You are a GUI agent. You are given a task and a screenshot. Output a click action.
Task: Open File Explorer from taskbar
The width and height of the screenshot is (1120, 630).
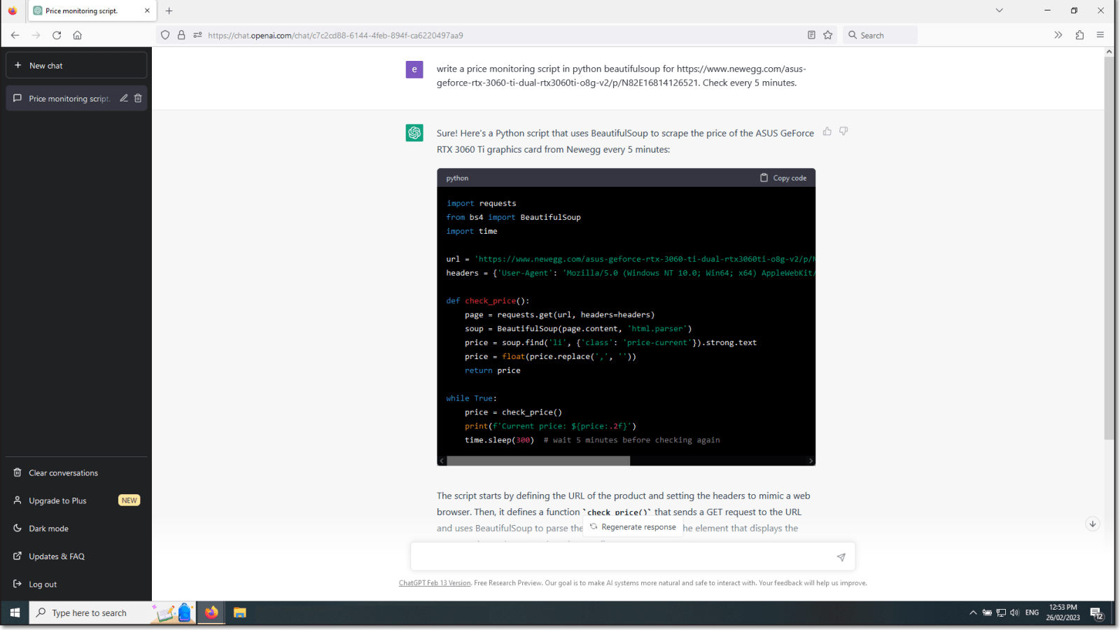click(x=240, y=613)
